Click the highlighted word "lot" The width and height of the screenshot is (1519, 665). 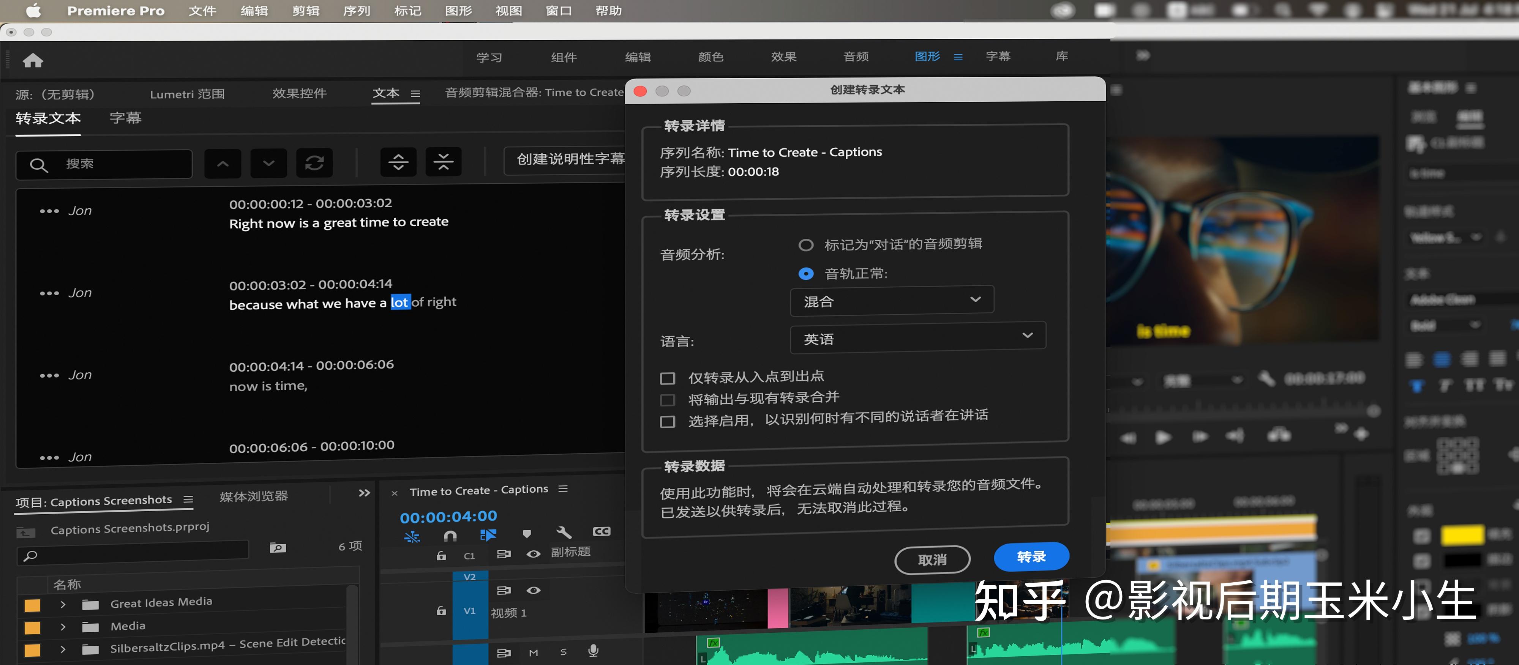coord(400,303)
